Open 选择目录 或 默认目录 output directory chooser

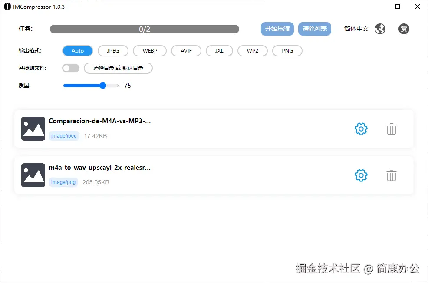click(x=118, y=68)
